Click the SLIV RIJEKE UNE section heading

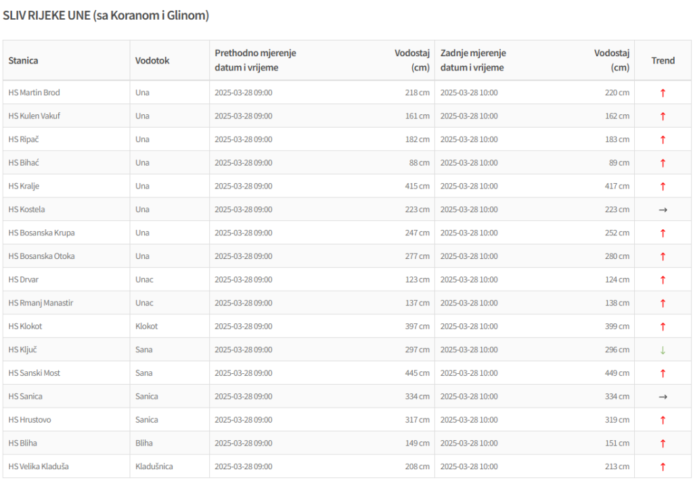(x=106, y=16)
